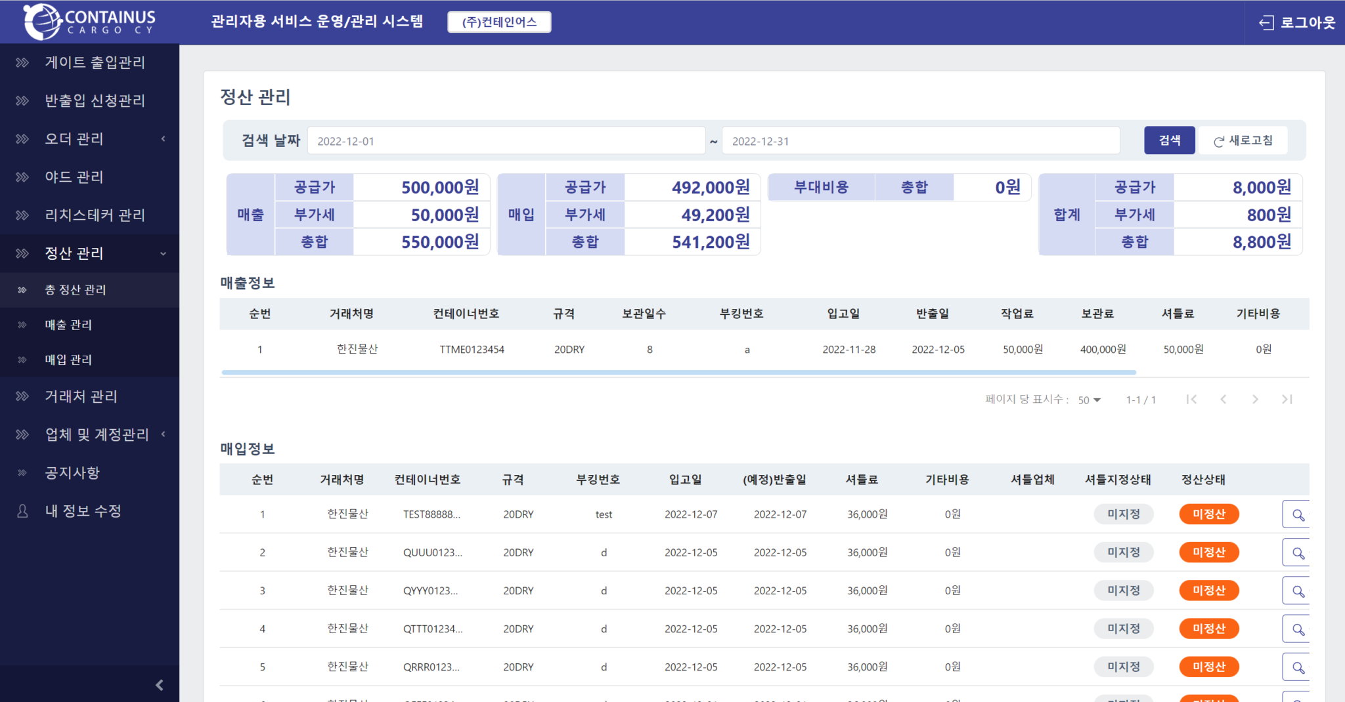Open rows-per-page dropdown showing 50
The height and width of the screenshot is (702, 1345).
1089,400
